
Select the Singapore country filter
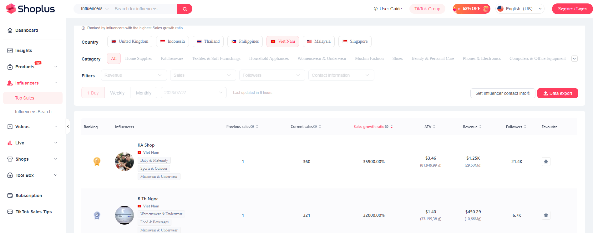355,41
